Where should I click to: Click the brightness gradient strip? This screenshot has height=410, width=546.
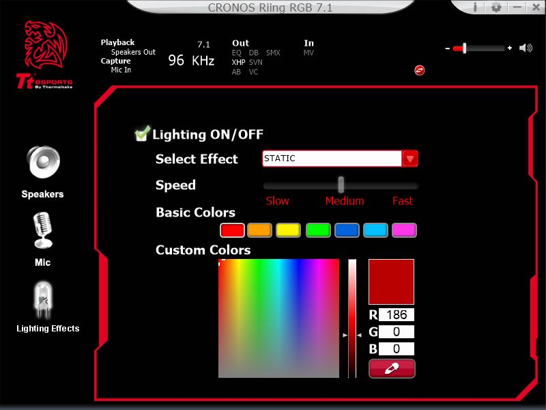(352, 318)
